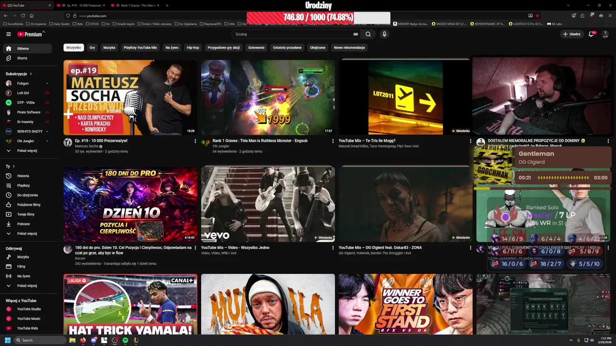Screen dimensions: 616x346
Task: Open the browser application menu
Action: point(610,16)
